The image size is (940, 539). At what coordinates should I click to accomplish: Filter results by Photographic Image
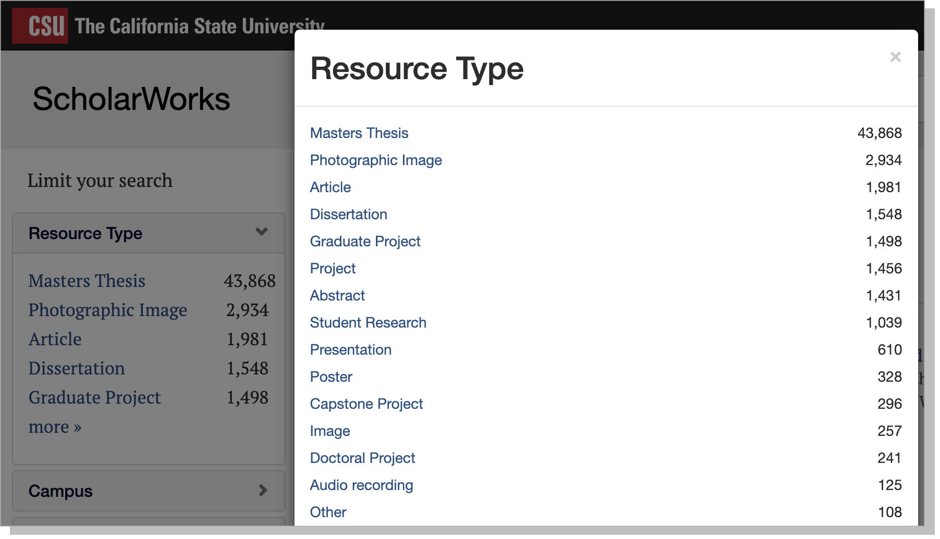pyautogui.click(x=376, y=160)
